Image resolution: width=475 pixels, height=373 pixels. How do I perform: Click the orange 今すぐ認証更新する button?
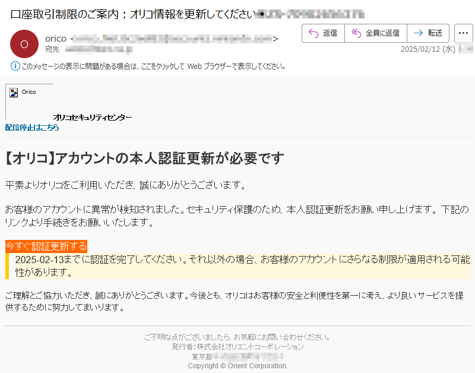tap(46, 246)
